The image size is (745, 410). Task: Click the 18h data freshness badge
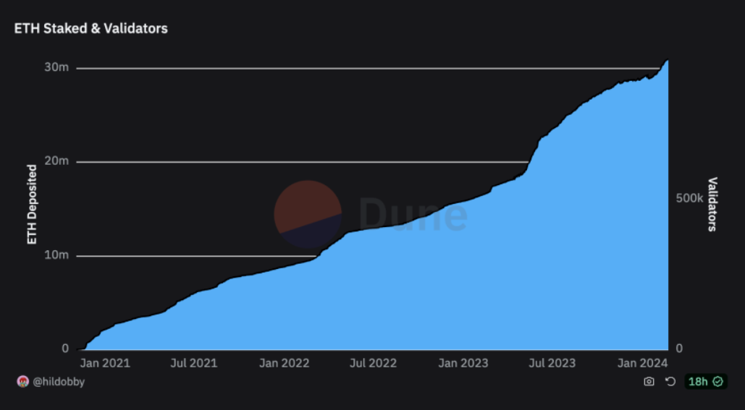[705, 382]
